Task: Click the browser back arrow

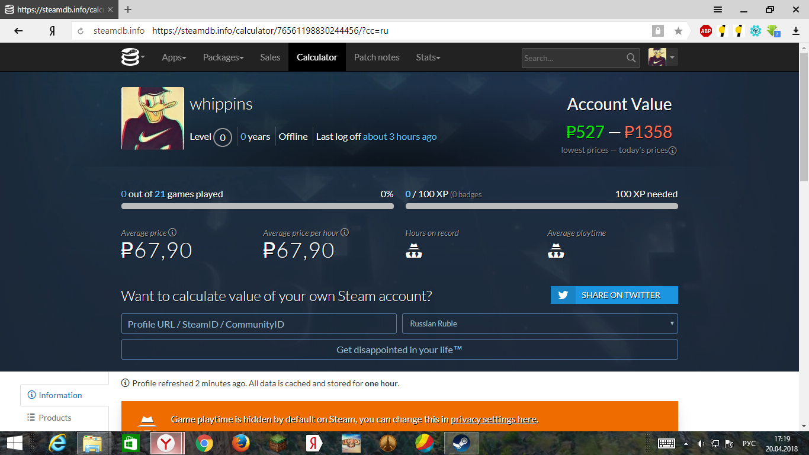Action: [18, 31]
